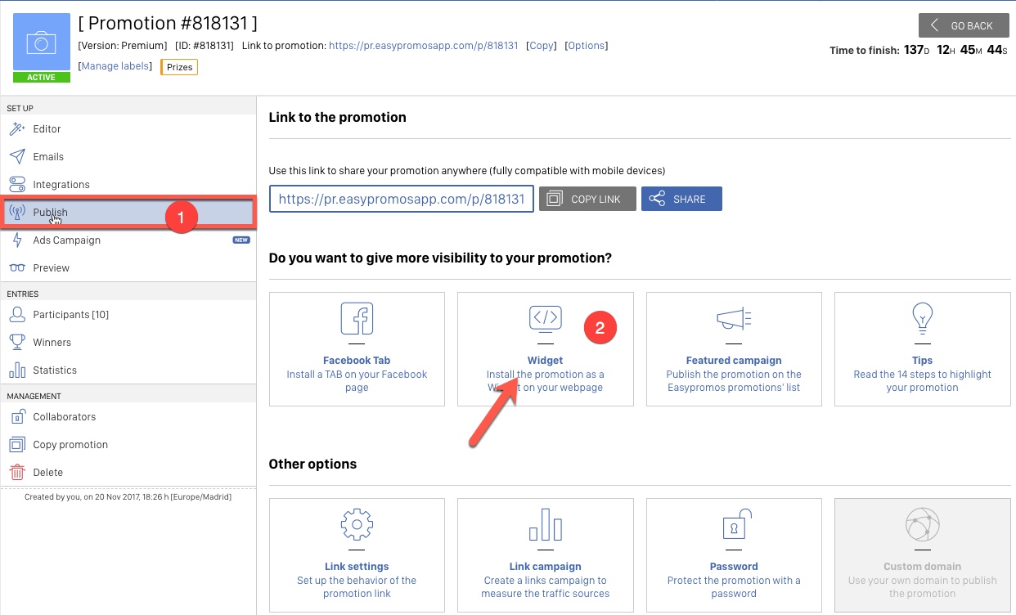Viewport: 1016px width, 615px height.
Task: Open the Link campaign title link
Action: [x=546, y=567]
